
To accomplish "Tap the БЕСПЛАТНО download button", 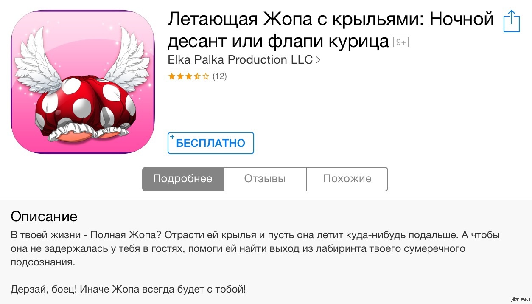I will click(211, 143).
